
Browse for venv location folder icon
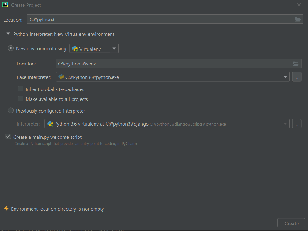(296, 64)
